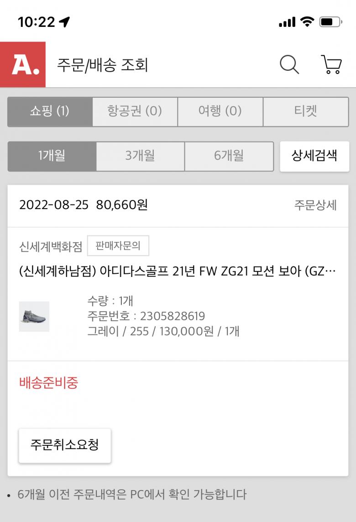356x522 pixels.
Task: Switch to the 여행 (0) tab
Action: coord(220,111)
